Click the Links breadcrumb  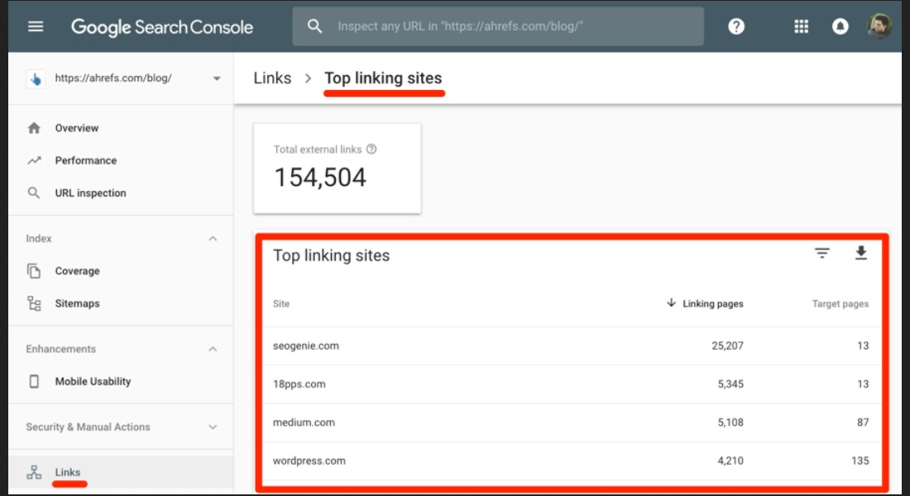pos(272,78)
